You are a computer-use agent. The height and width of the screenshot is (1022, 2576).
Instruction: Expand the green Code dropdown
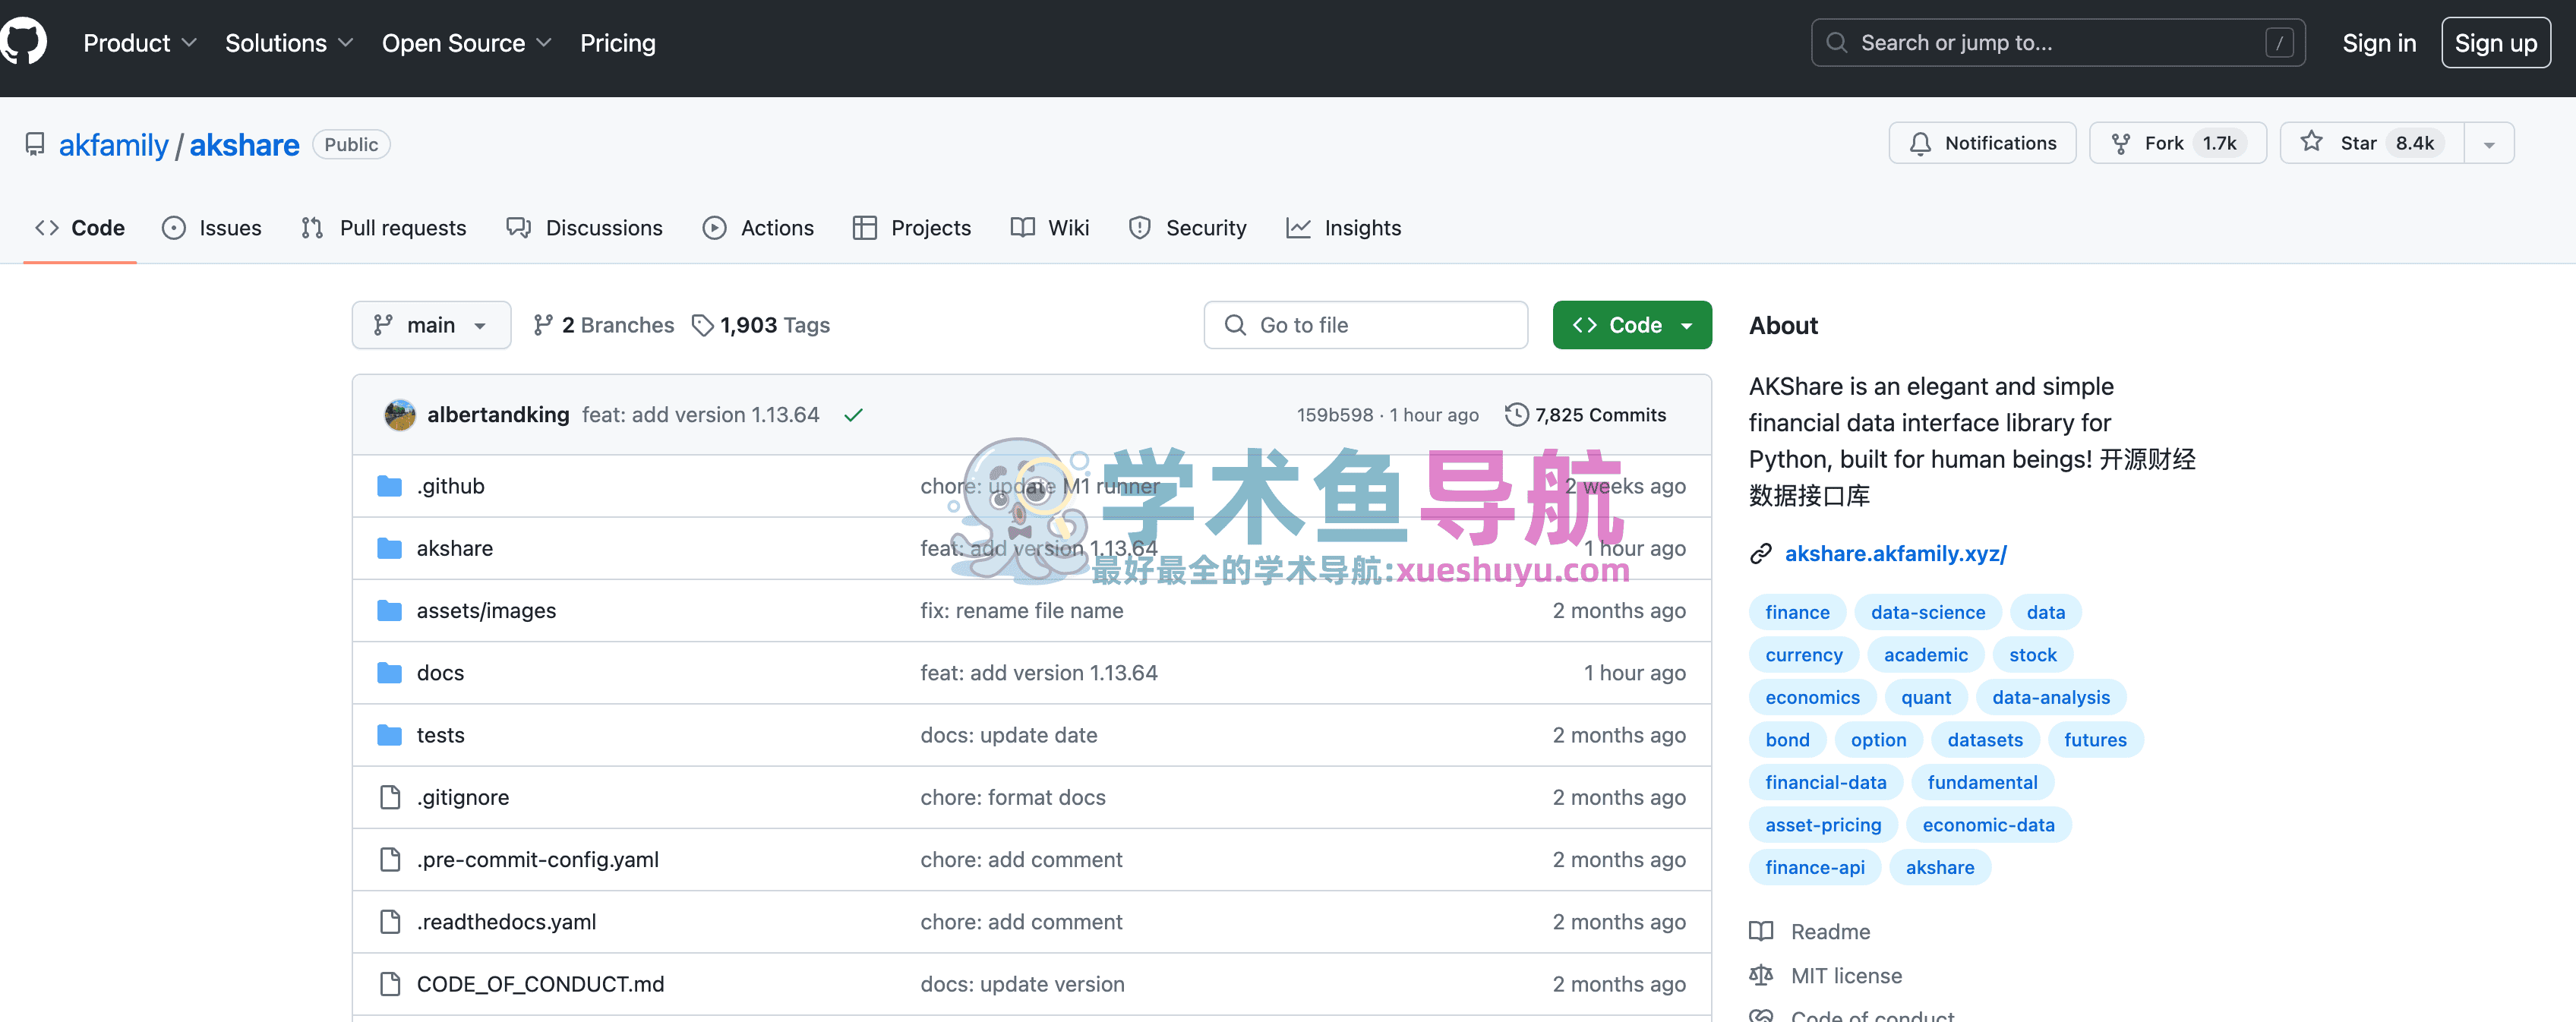pos(1631,325)
